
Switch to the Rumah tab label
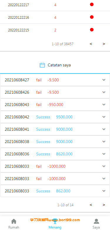click(x=14, y=227)
